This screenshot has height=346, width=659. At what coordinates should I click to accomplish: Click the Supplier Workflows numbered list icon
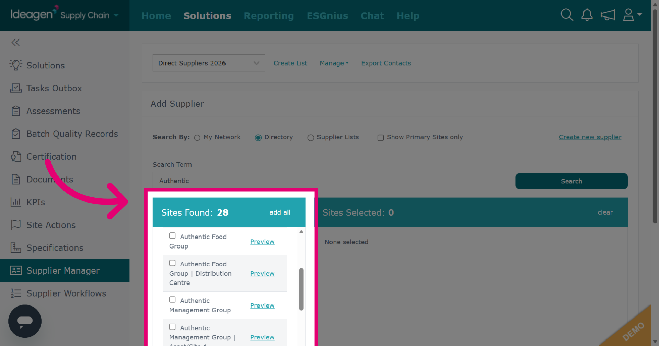(15, 293)
